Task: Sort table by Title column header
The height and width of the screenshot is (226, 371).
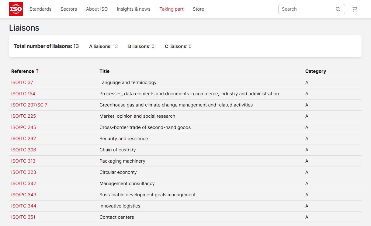Action: 104,71
